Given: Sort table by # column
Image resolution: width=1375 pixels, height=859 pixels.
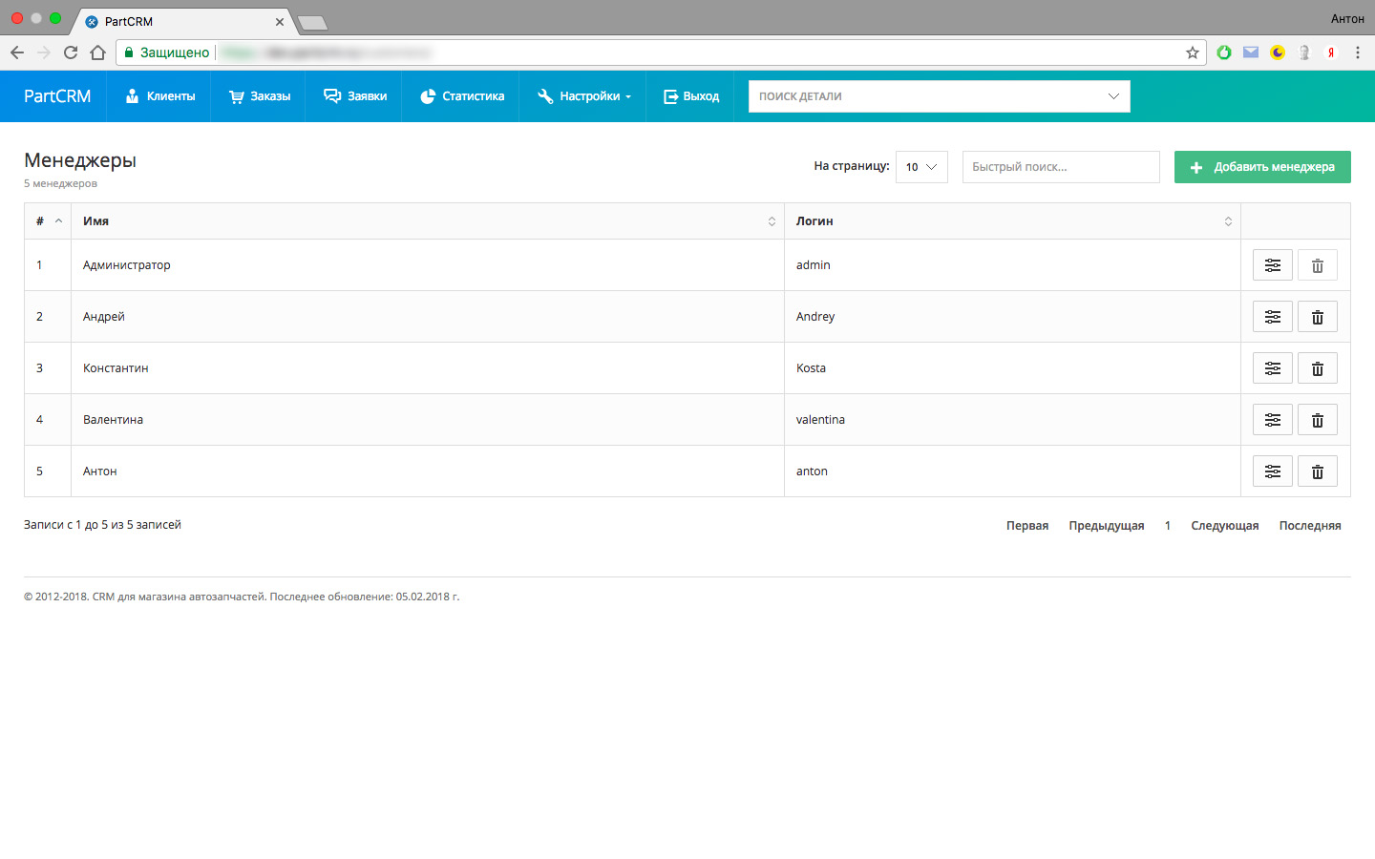Looking at the screenshot, I should pos(48,221).
